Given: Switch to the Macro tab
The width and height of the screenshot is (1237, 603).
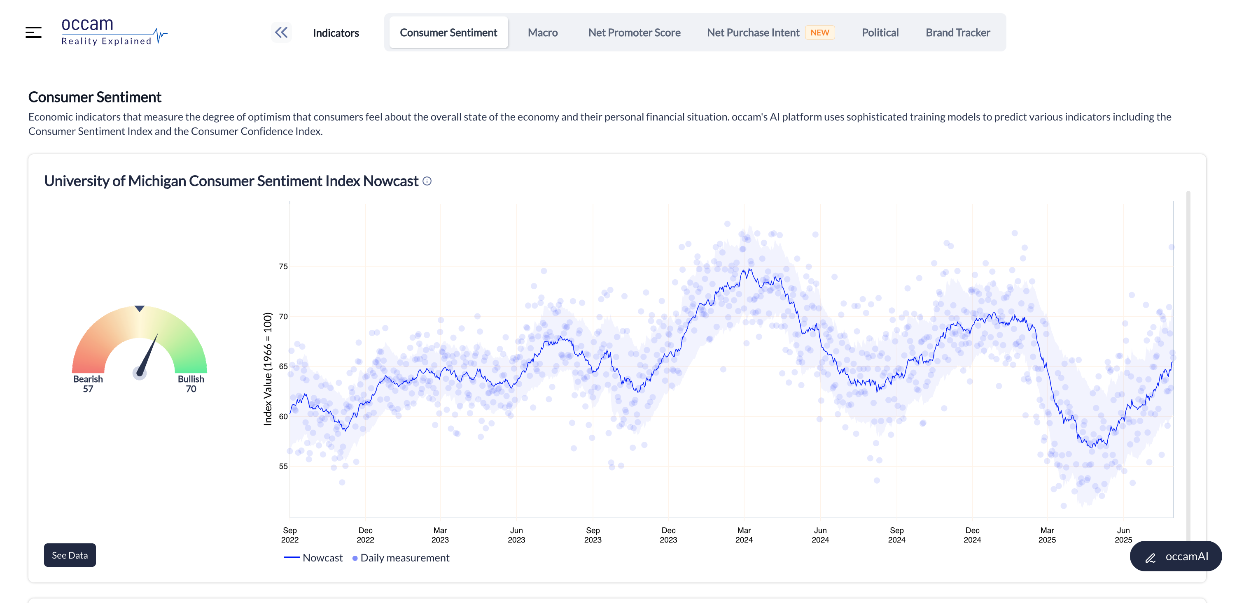Looking at the screenshot, I should click(542, 32).
